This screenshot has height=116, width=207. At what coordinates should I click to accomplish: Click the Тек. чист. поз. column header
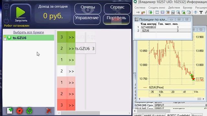(168, 24)
